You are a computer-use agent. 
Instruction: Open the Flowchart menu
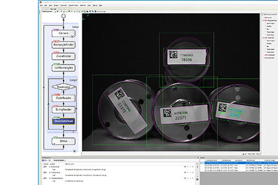click(64, 5)
